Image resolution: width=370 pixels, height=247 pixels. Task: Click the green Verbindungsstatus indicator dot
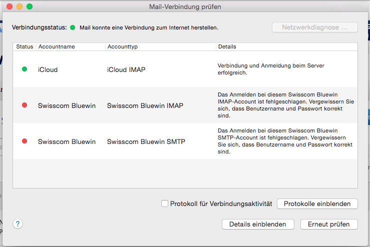point(73,27)
